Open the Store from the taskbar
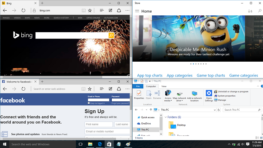 109,144
